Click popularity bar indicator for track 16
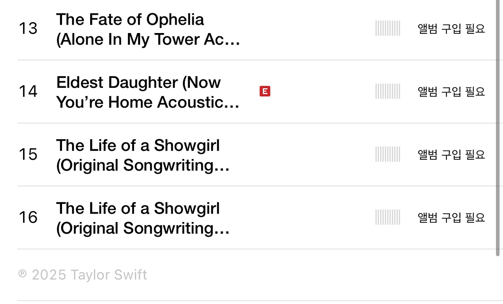Viewport: 503px width, 304px height. [x=388, y=217]
